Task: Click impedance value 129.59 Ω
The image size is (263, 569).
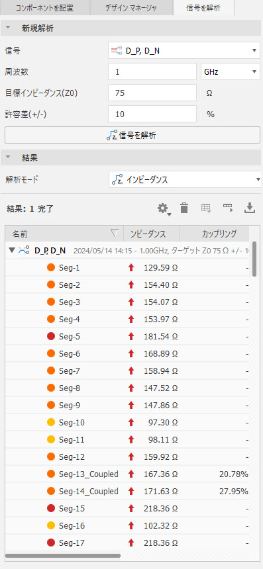Action: pos(160,268)
